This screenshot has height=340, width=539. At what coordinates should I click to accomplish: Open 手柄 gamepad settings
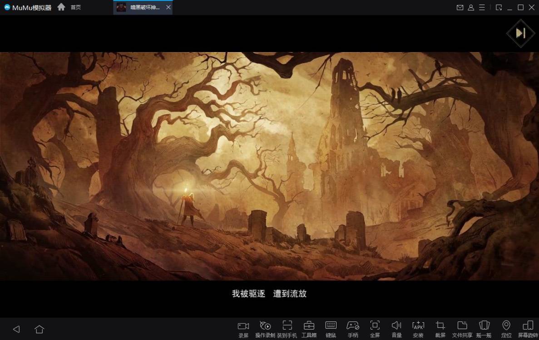[353, 330]
